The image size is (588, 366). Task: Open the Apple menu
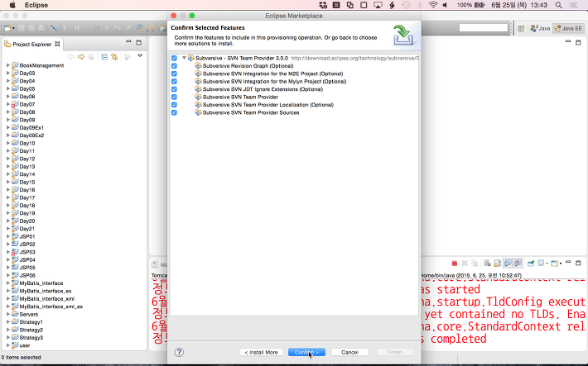[12, 5]
